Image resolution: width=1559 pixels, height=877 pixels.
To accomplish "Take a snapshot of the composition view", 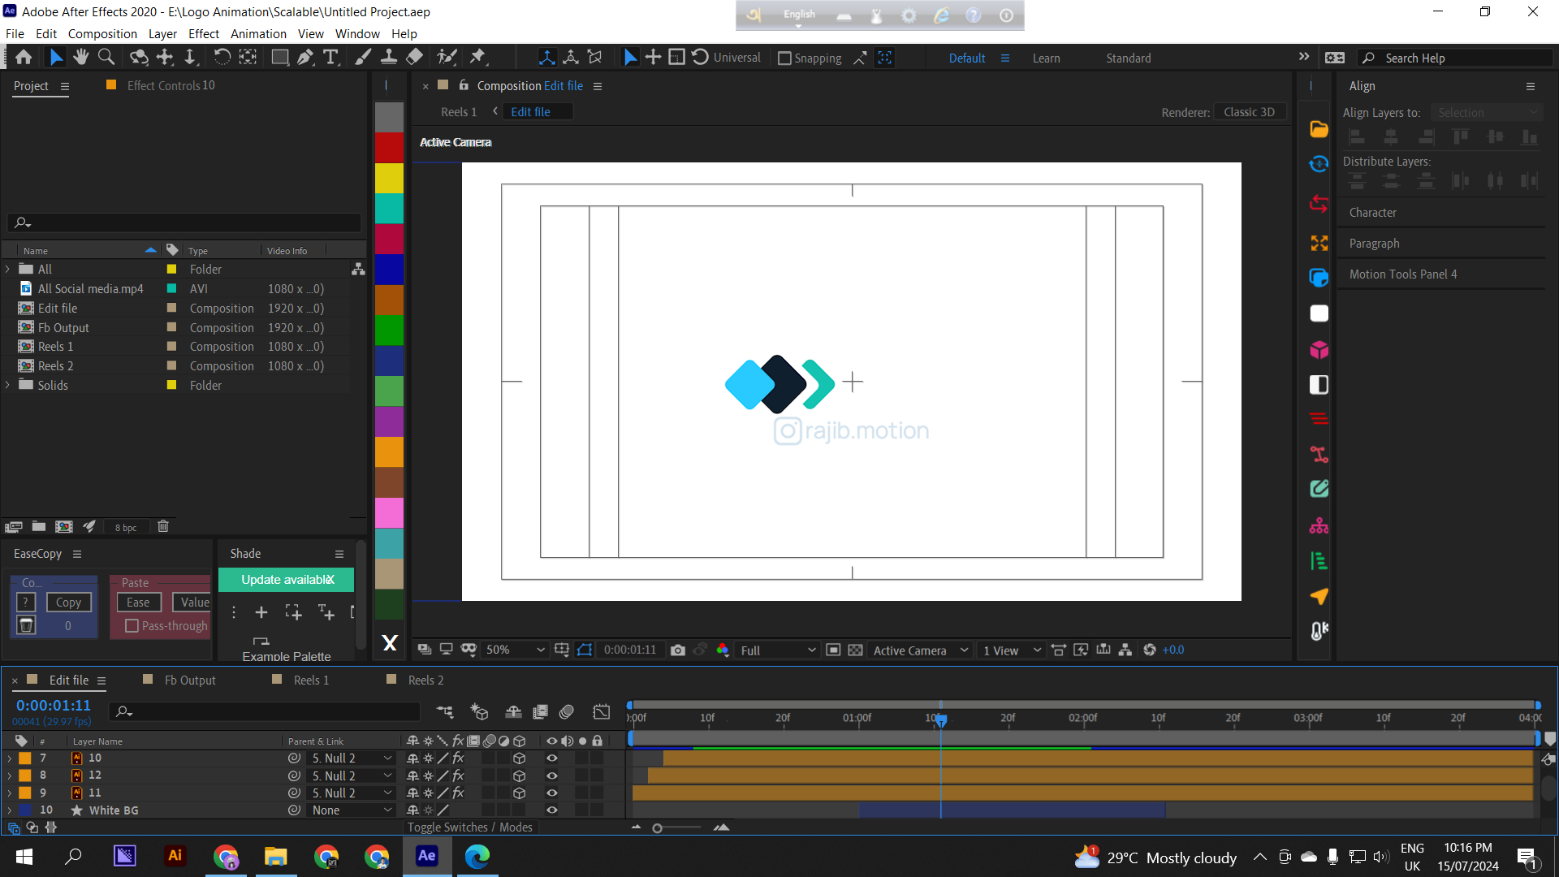I will pos(678,650).
